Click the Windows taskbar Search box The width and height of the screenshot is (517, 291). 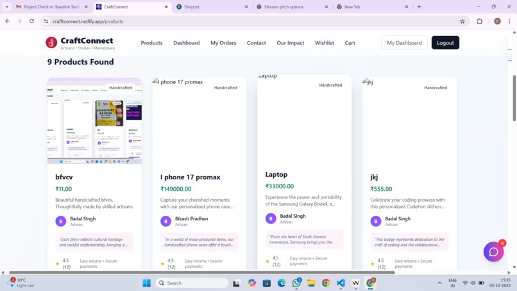[x=192, y=283]
